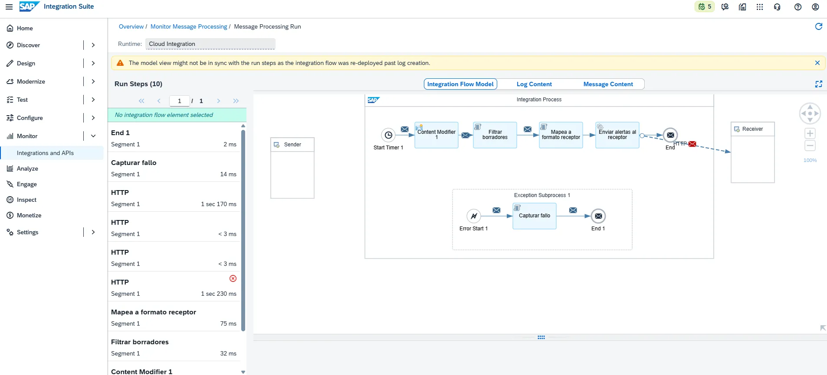The width and height of the screenshot is (827, 375).
Task: Open Integrations and APIs menu item
Action: pyautogui.click(x=52, y=153)
